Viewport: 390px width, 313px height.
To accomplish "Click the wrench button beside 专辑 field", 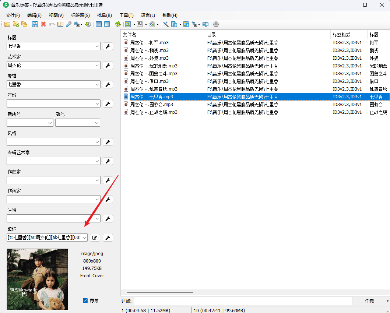I will click(108, 85).
